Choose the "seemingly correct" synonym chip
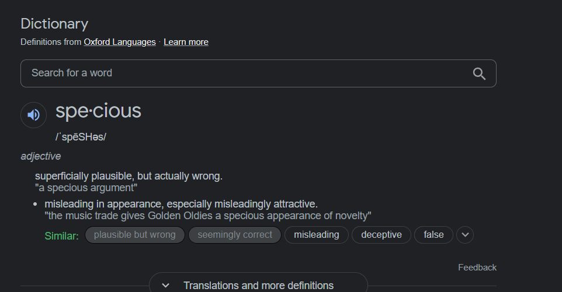562x292 pixels. click(235, 235)
